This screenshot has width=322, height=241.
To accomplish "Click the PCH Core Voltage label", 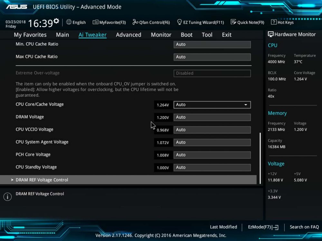I will (x=33, y=155).
